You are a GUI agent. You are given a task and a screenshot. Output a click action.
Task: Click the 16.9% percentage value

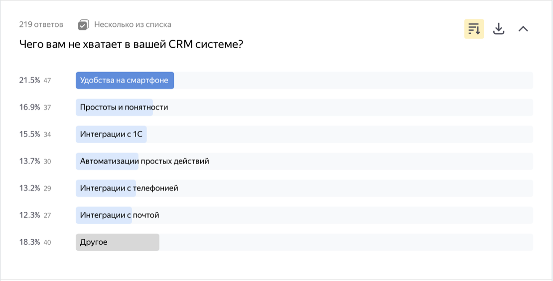29,107
